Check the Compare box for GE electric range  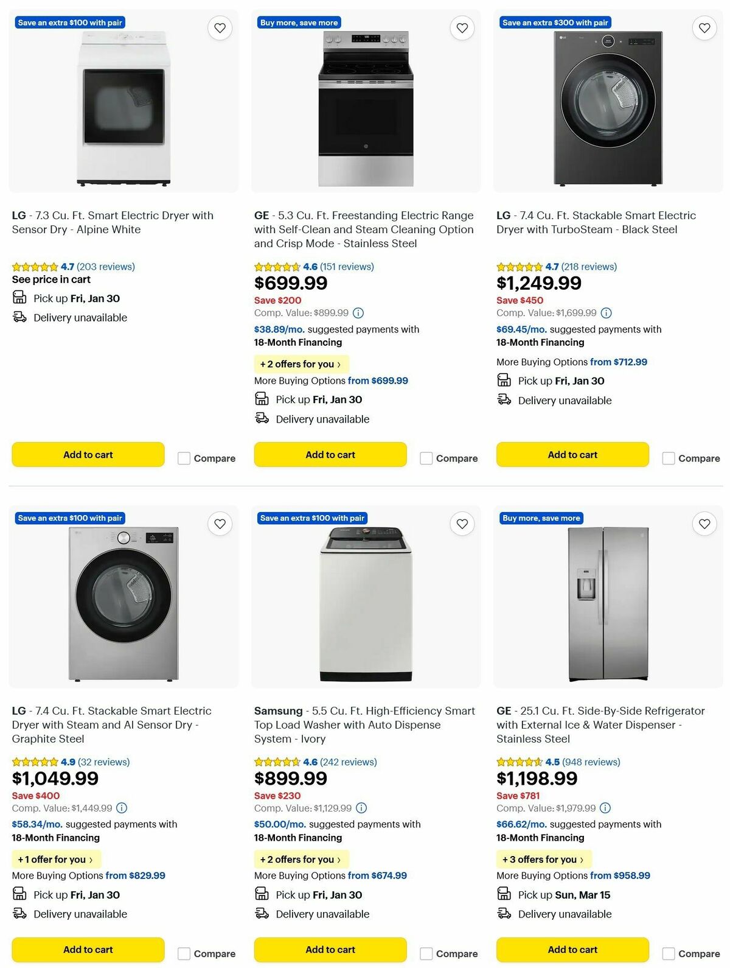pyautogui.click(x=426, y=458)
